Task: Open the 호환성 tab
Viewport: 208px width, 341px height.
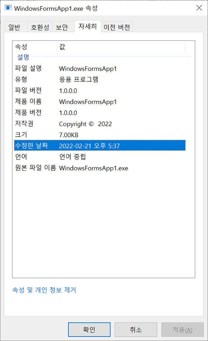Action: (40, 27)
